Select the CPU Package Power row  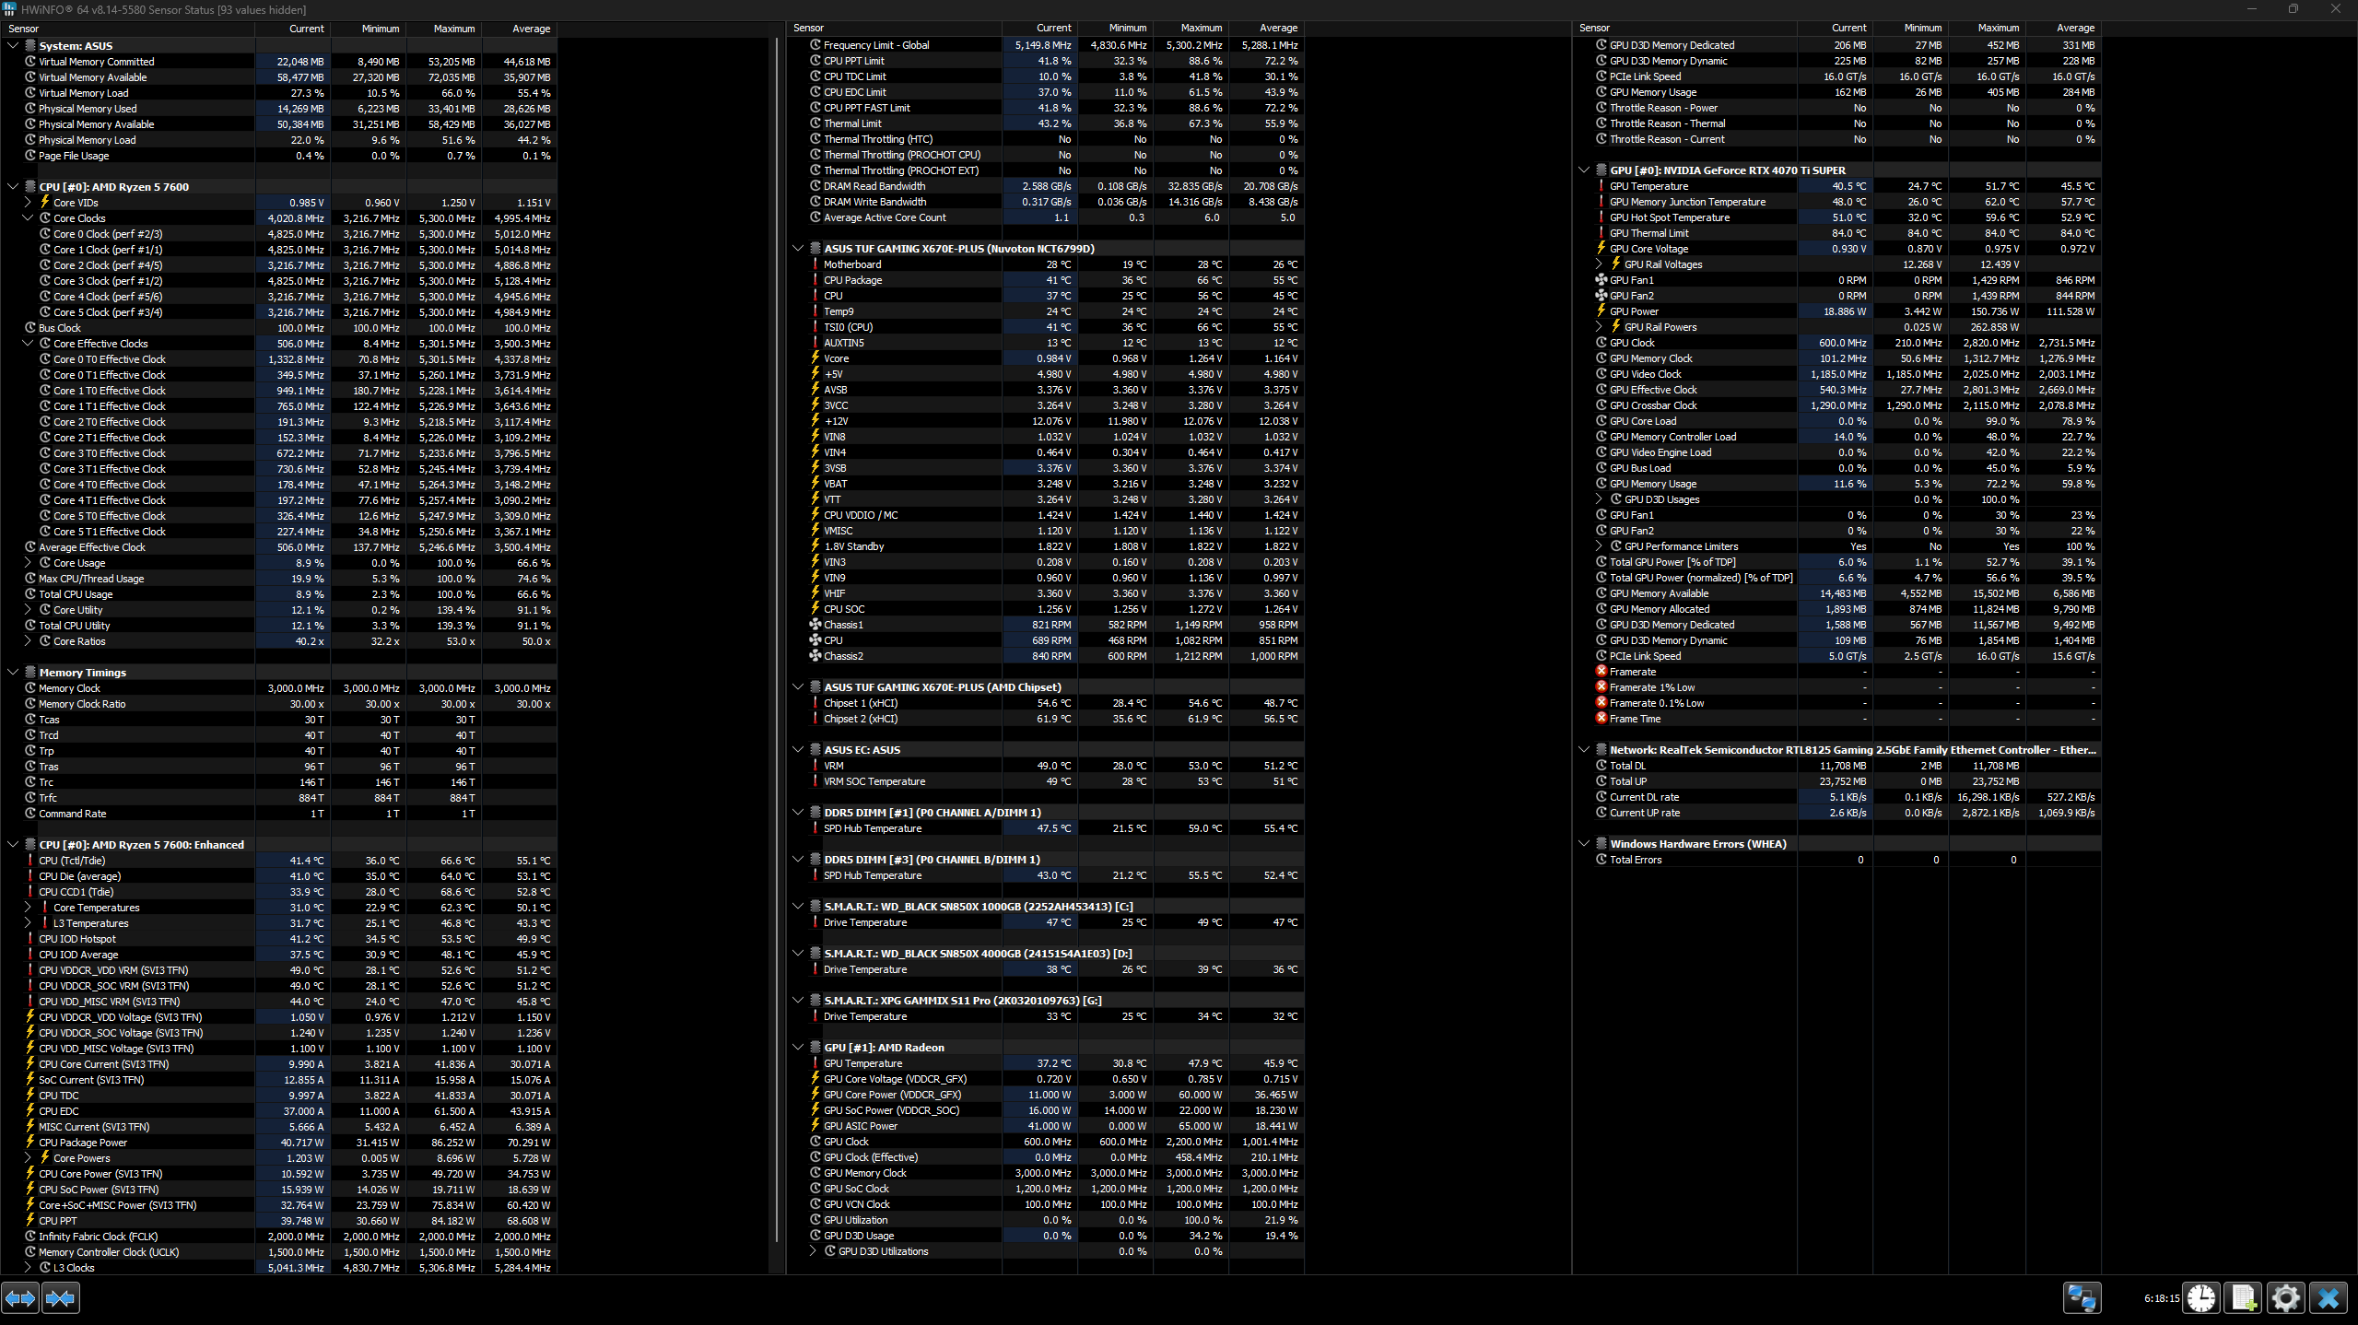click(83, 1143)
